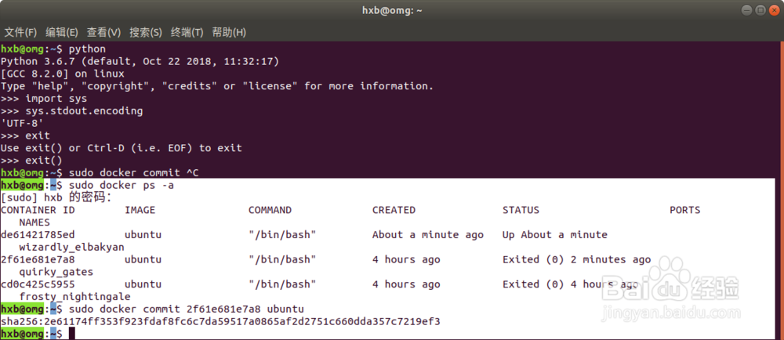Open the 终端(T) menu

pyautogui.click(x=187, y=32)
